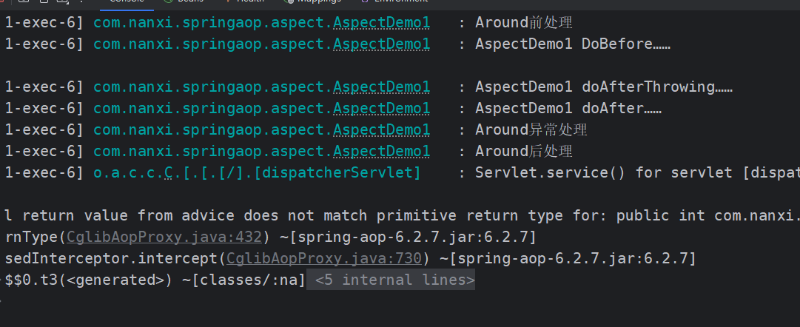
Task: Open AspectDemo1 link on Around前处理 line
Action: click(x=381, y=23)
